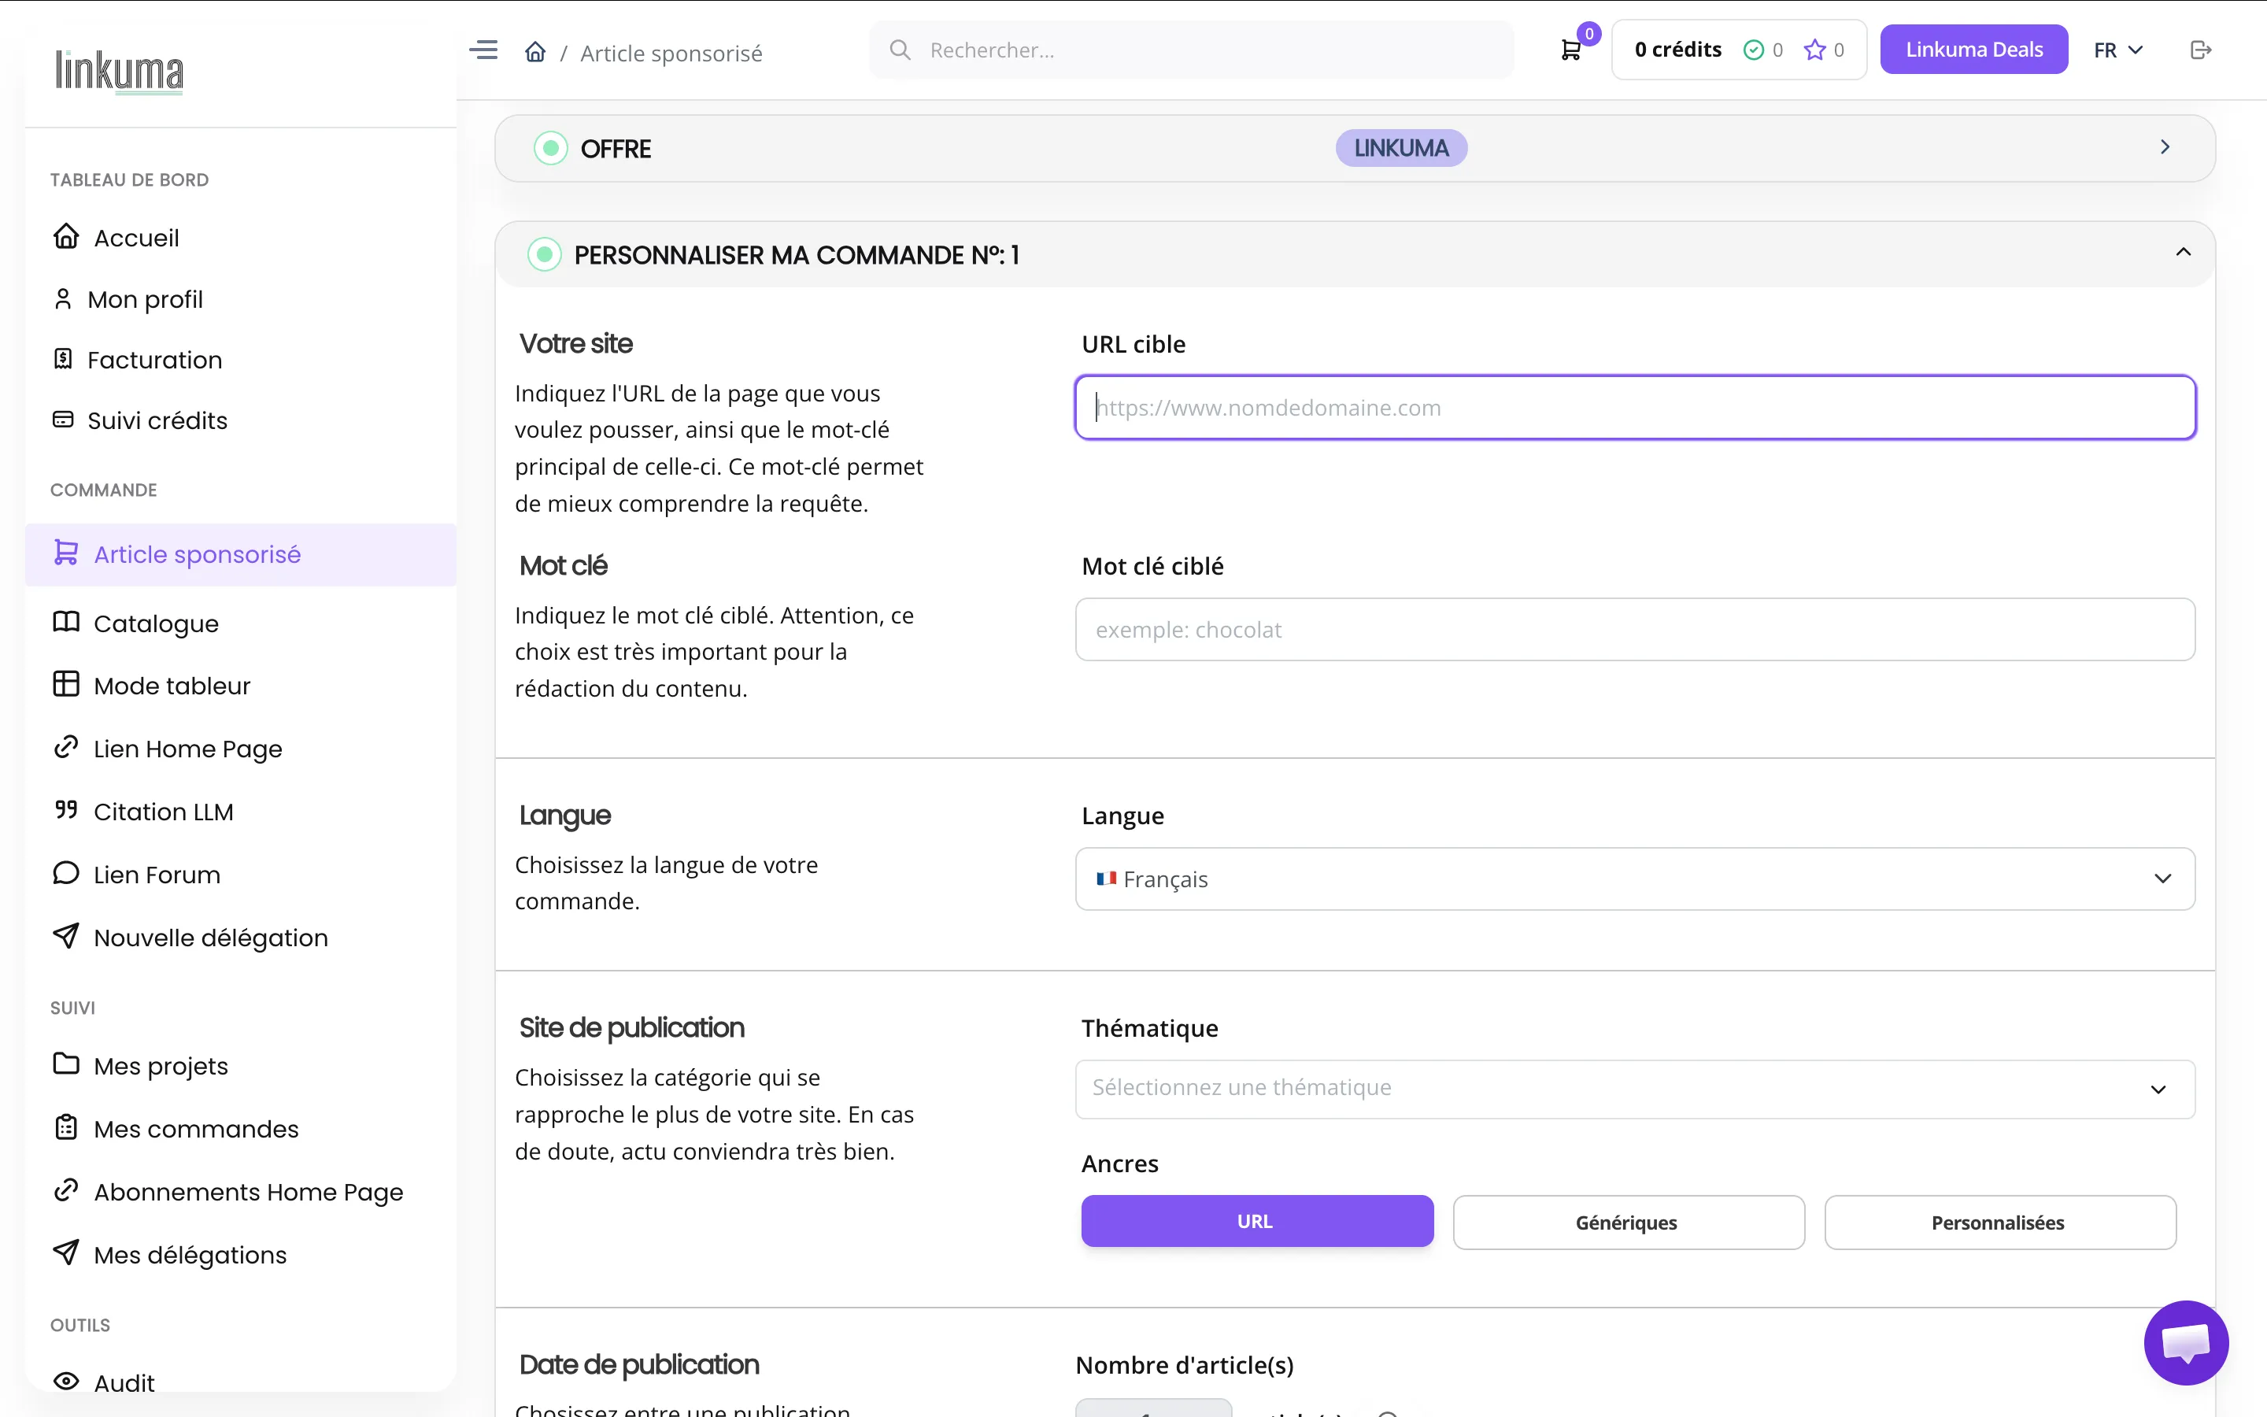The height and width of the screenshot is (1417, 2267).
Task: Click the star credits icon
Action: [1814, 50]
